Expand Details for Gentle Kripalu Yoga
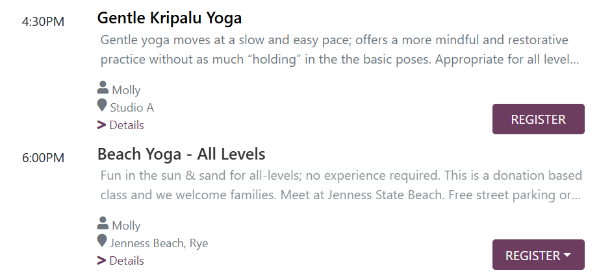This screenshot has width=599, height=277. tap(126, 125)
